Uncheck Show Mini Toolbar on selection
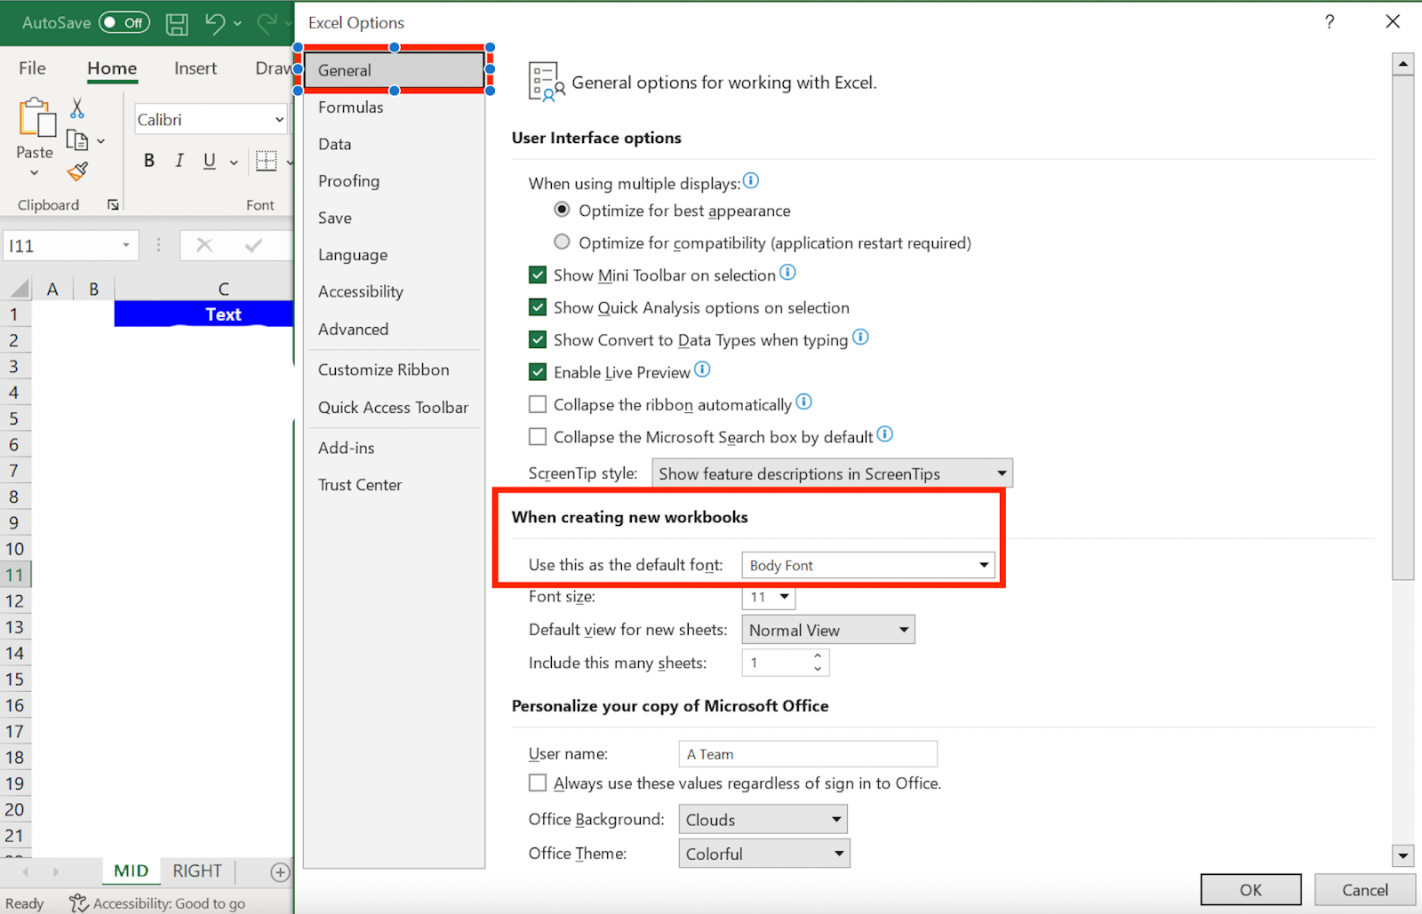This screenshot has width=1422, height=914. click(x=538, y=275)
